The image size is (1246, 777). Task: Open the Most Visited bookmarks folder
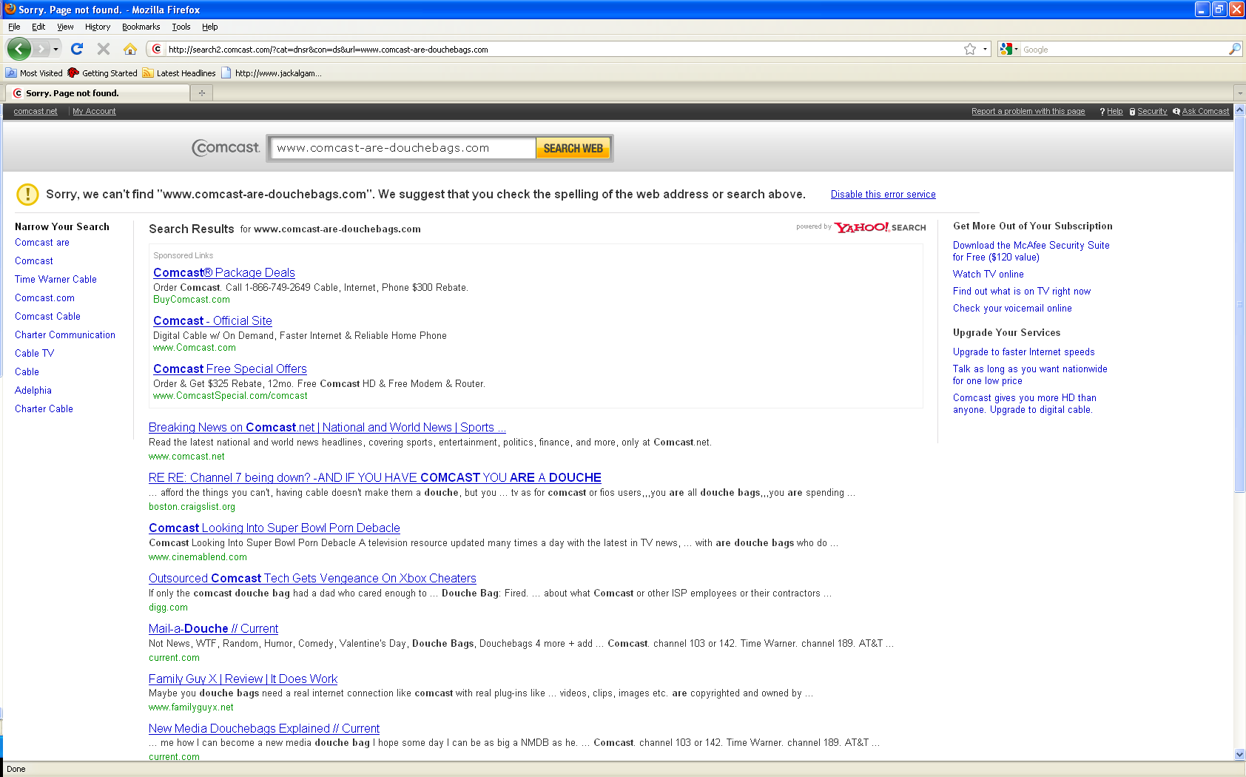click(34, 73)
